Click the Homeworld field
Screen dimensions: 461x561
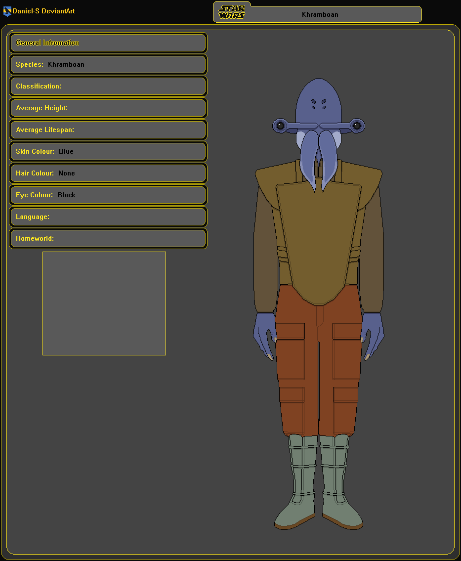108,238
